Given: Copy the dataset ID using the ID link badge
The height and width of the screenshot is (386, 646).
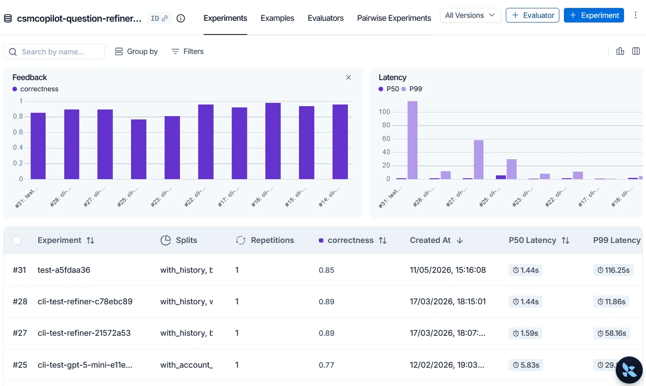Looking at the screenshot, I should point(159,18).
